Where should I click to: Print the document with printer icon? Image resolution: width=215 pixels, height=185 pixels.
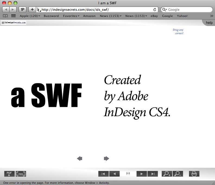pyautogui.click(x=194, y=174)
